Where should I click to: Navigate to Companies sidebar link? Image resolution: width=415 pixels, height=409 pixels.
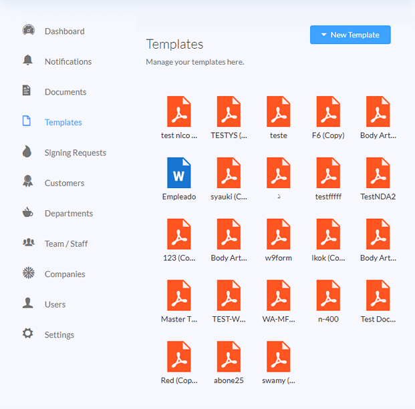[65, 274]
